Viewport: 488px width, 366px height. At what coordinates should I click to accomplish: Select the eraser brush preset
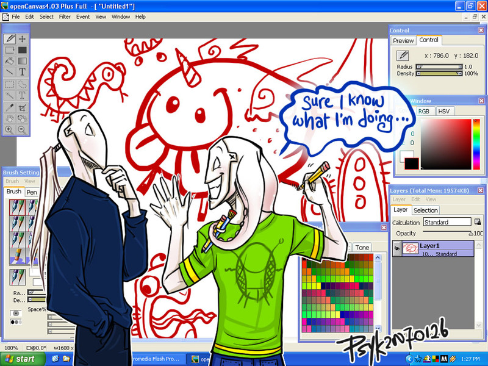pos(17,256)
